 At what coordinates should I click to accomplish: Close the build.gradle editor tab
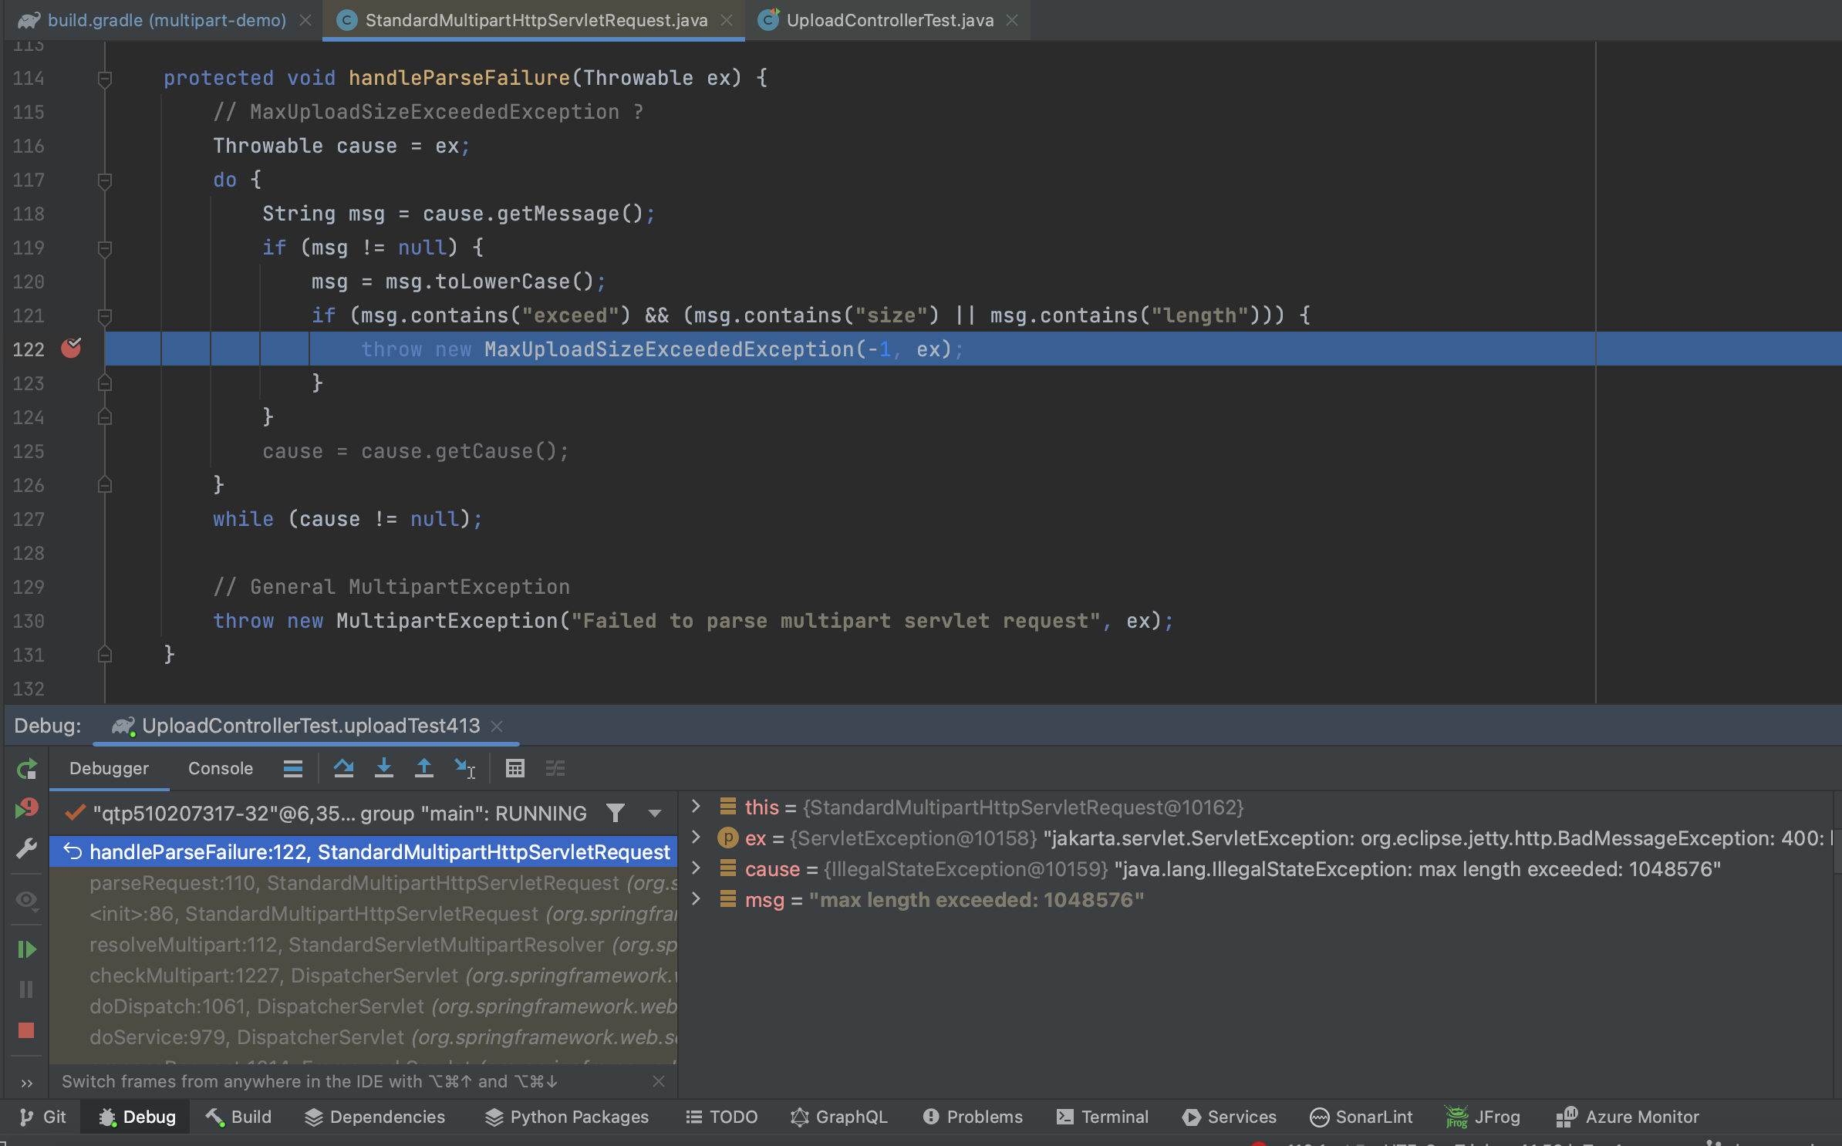tap(305, 21)
